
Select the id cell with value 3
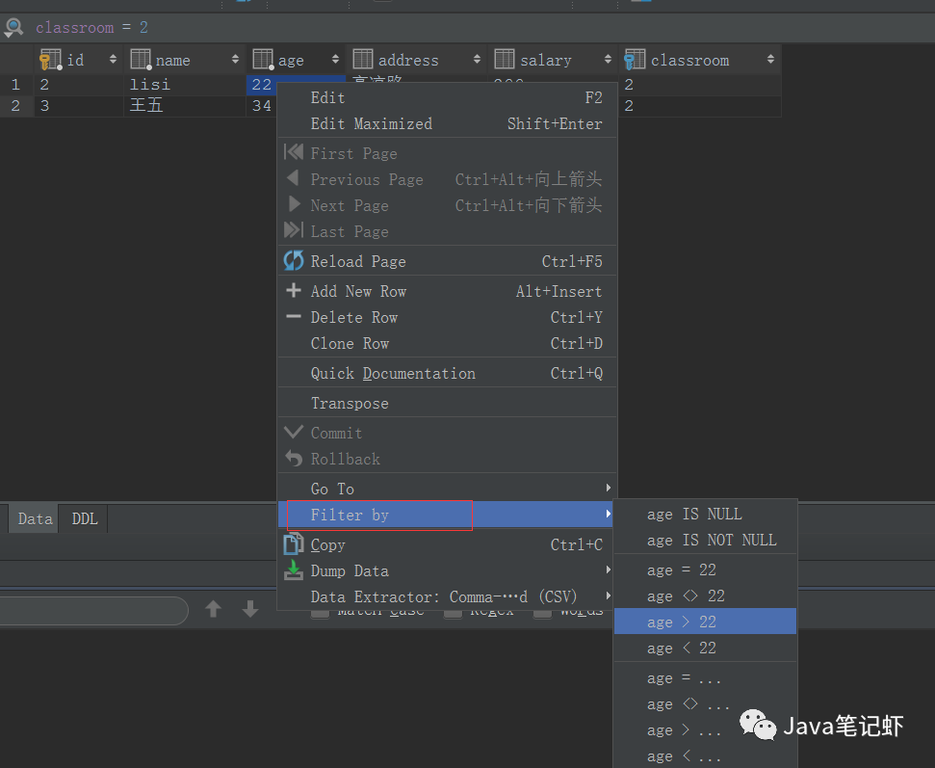coord(79,106)
